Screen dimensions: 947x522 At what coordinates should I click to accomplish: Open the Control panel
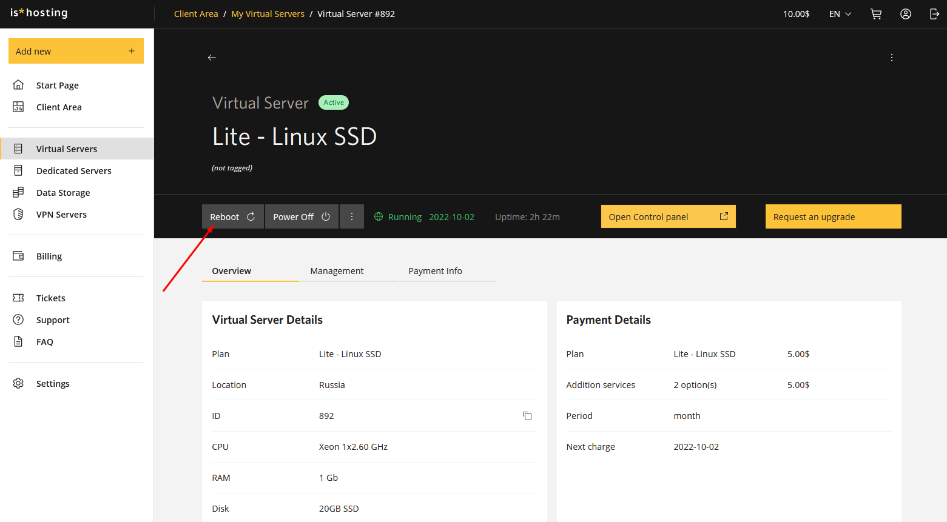[667, 216]
